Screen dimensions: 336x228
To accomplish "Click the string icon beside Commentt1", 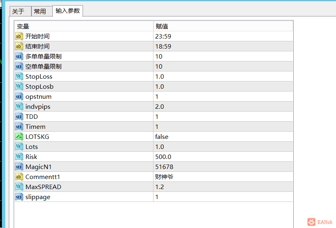I will point(19,177).
